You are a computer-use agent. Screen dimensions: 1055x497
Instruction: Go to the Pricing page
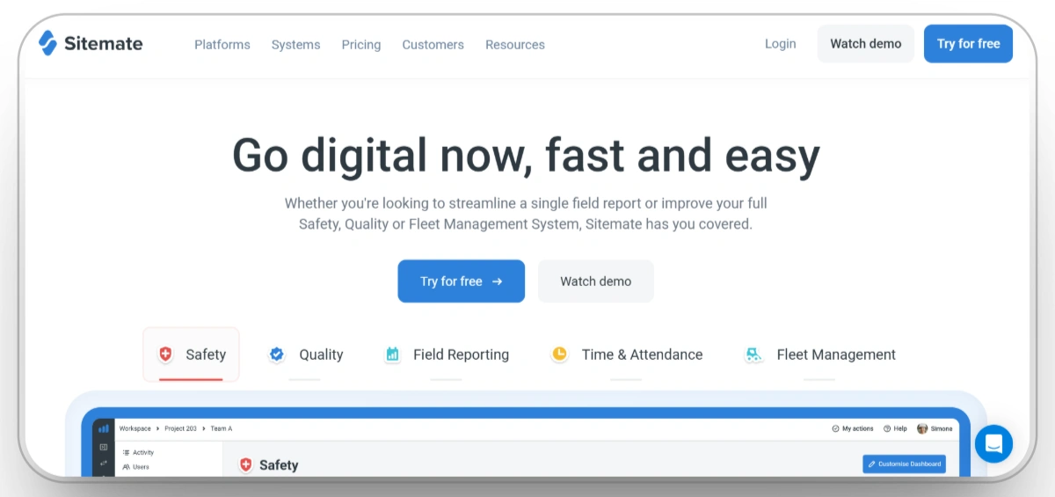[x=361, y=45]
